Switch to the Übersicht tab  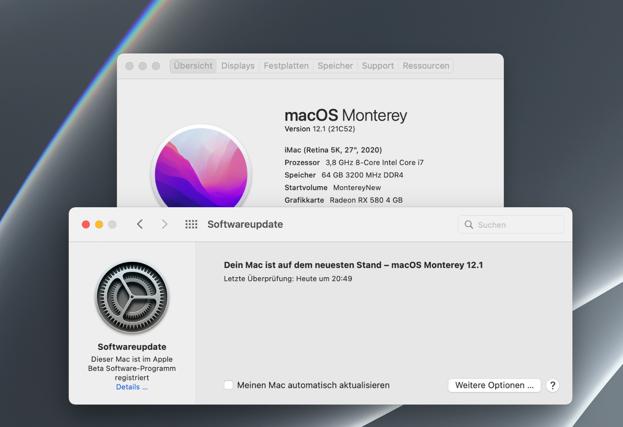193,66
